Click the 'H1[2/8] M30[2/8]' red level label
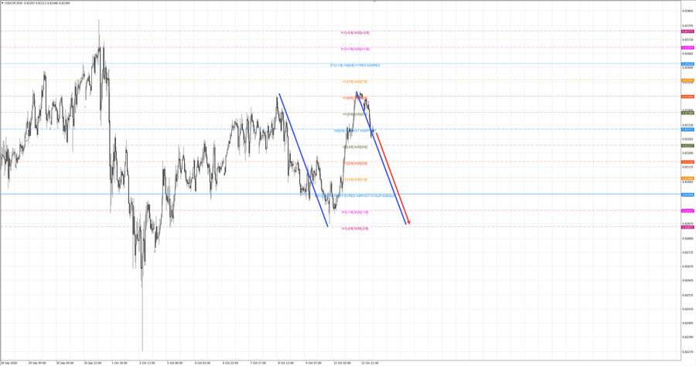This screenshot has width=696, height=366. [x=355, y=163]
